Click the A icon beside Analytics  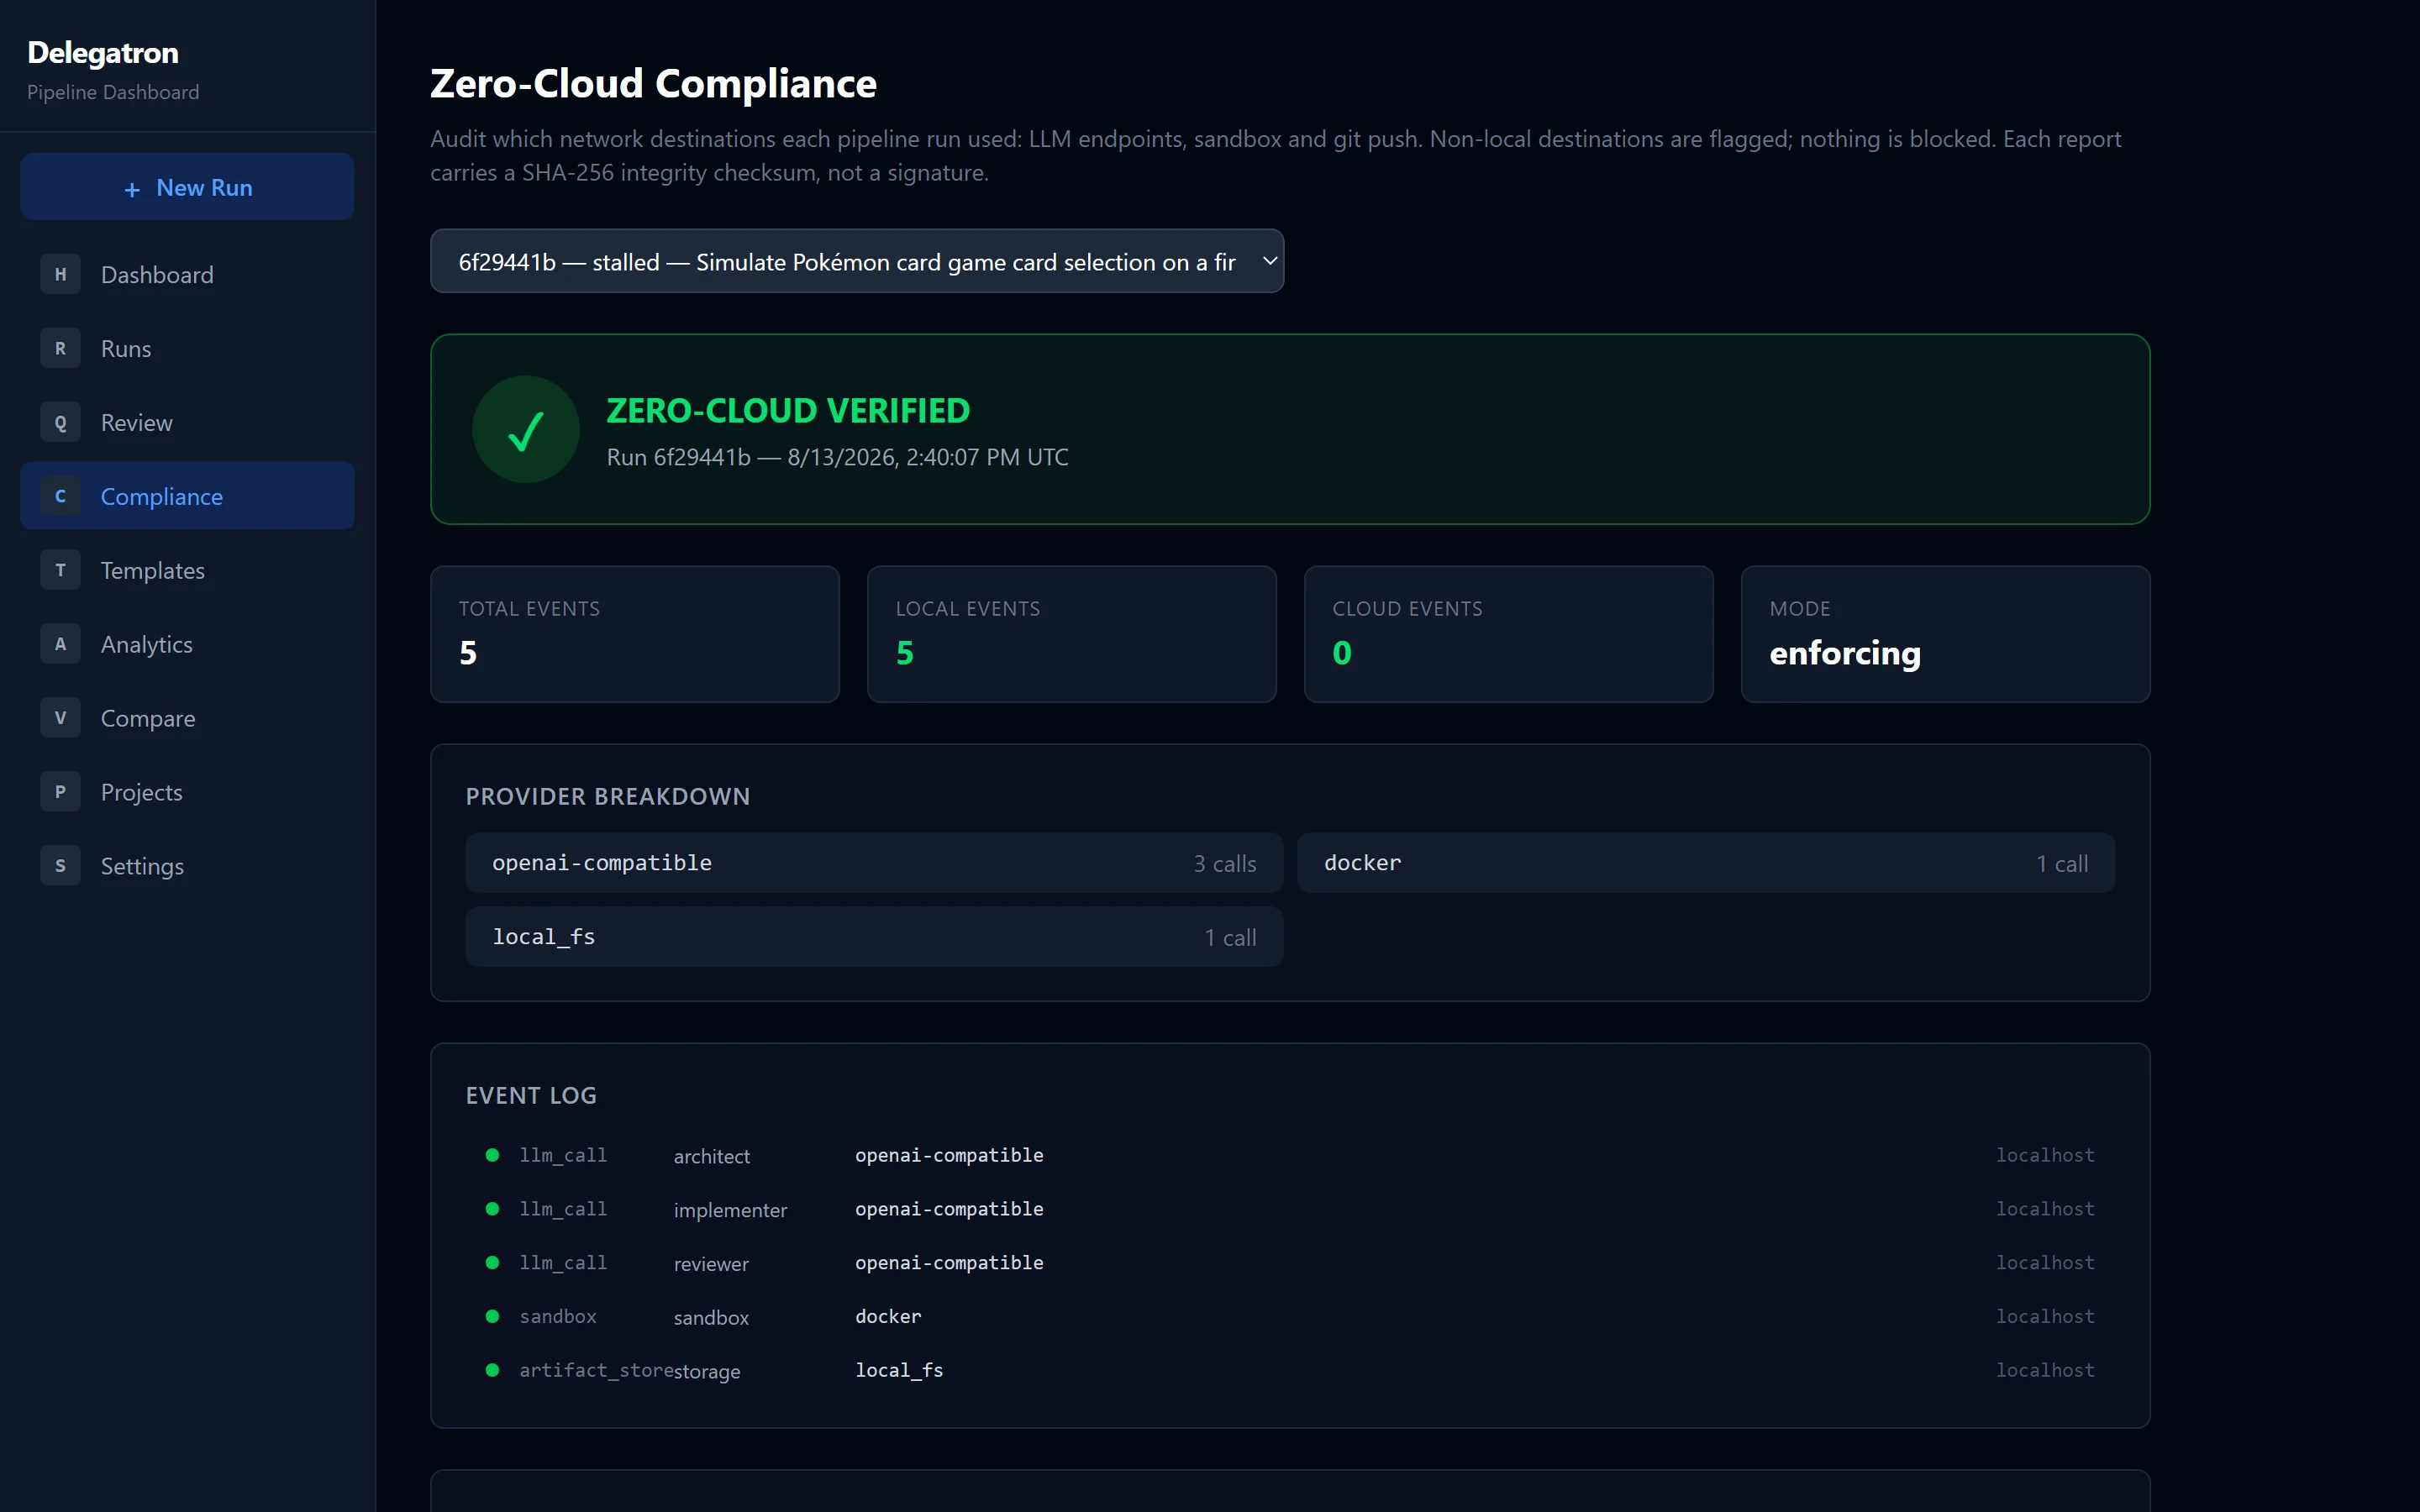(60, 644)
